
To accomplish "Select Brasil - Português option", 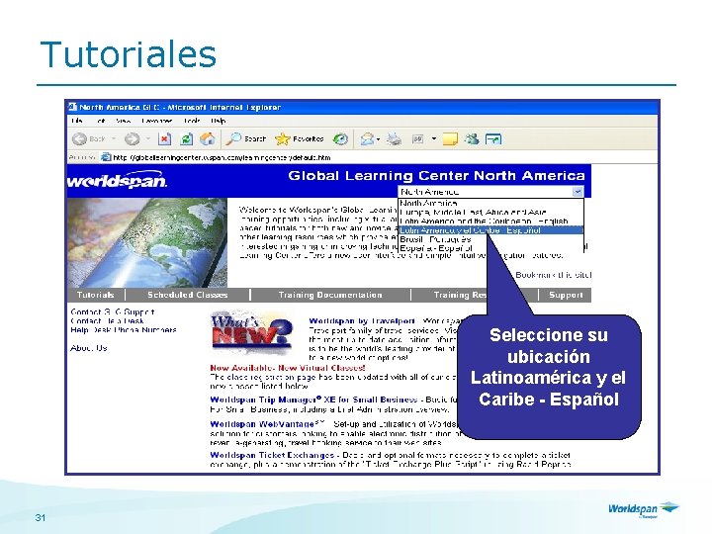I will pos(490,239).
